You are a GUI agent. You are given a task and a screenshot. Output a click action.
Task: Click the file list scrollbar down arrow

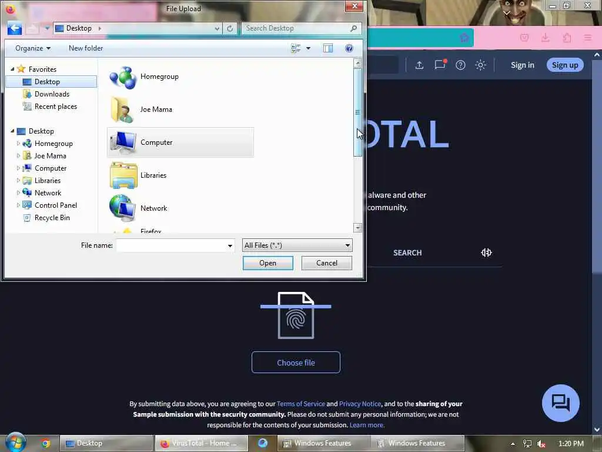coord(357,228)
